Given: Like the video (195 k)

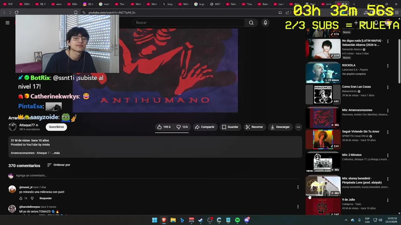Looking at the screenshot, I should [164, 127].
